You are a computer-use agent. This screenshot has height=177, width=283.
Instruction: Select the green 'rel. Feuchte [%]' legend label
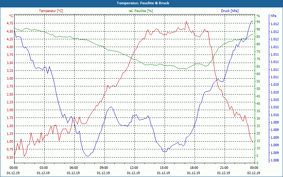(141, 11)
